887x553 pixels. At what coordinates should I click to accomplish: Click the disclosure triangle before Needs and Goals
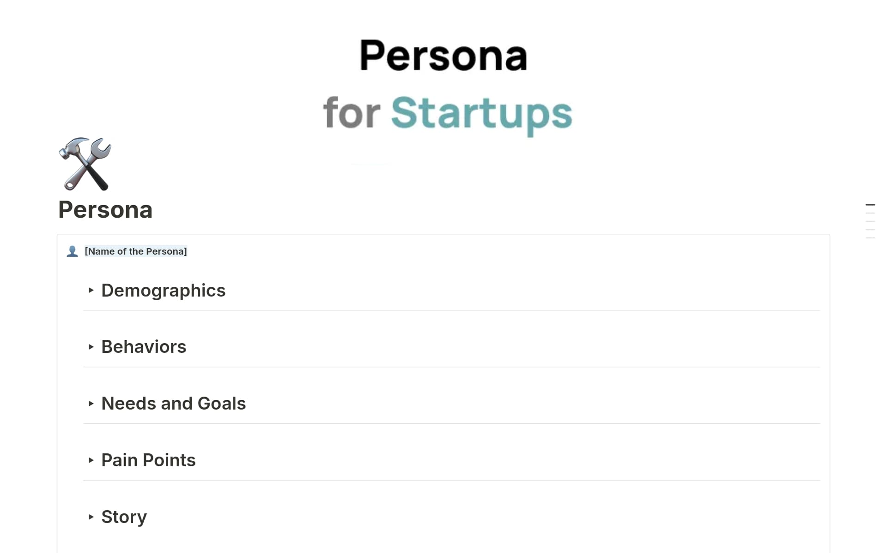(x=91, y=404)
